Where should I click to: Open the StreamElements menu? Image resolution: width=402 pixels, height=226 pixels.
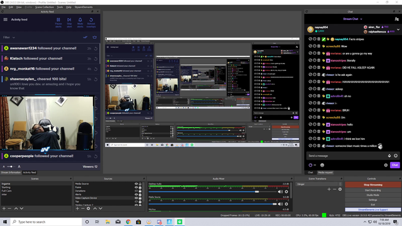click(x=84, y=7)
